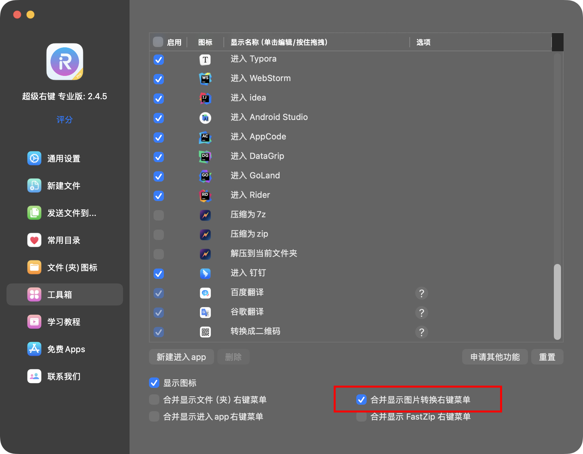Click the vertical scrollbar of the tool list

(x=557, y=302)
